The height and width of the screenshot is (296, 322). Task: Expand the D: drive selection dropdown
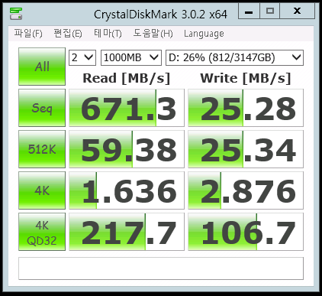pyautogui.click(x=234, y=57)
